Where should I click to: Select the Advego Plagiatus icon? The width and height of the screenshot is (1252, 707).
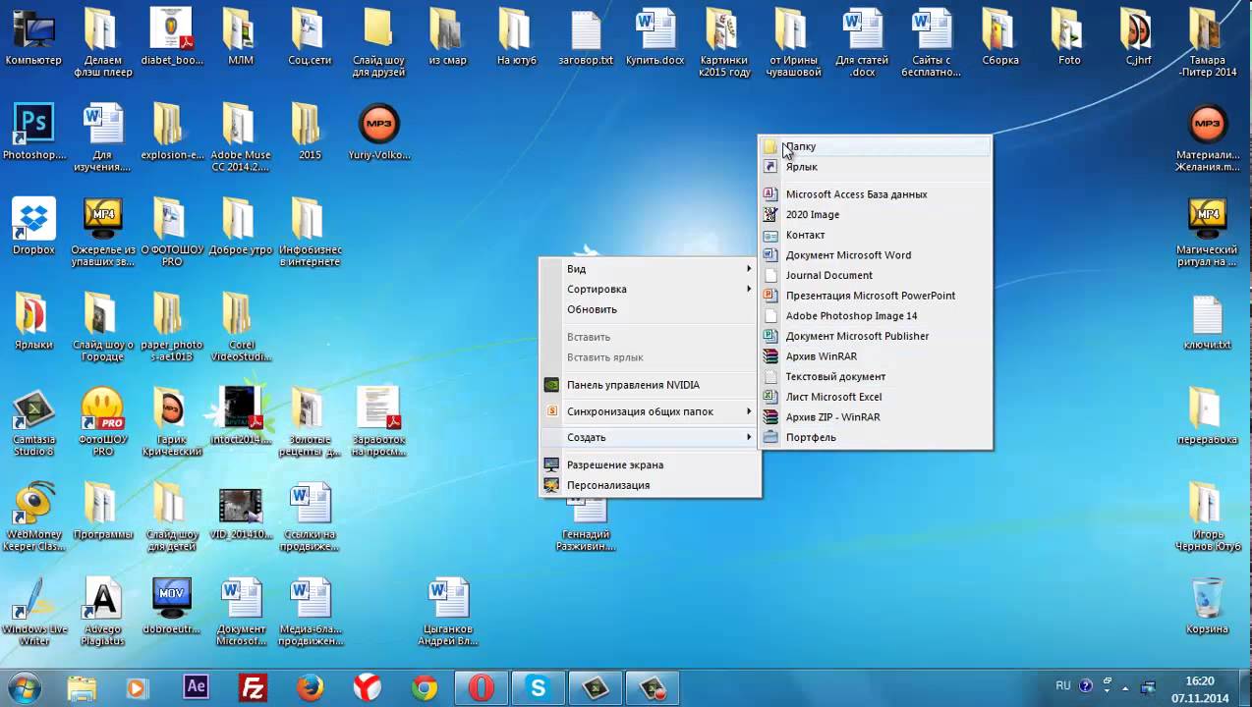point(103,613)
